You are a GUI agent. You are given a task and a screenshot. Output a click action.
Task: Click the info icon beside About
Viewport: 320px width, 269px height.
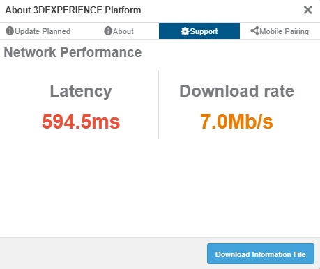(108, 31)
